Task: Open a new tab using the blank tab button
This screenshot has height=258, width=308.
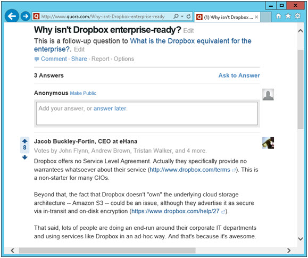Action: (x=266, y=17)
